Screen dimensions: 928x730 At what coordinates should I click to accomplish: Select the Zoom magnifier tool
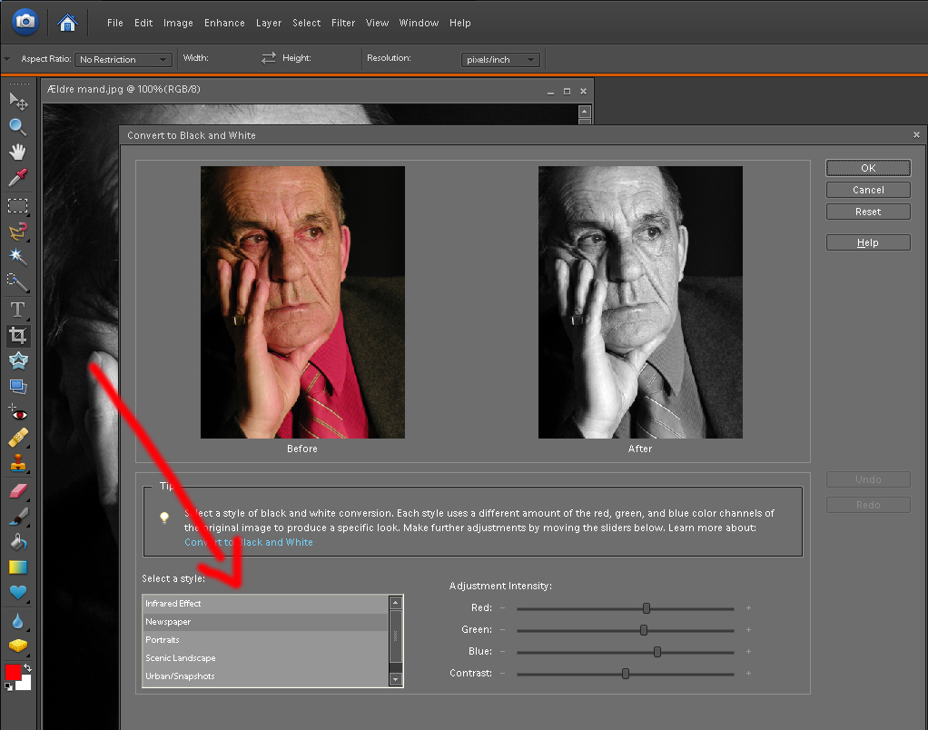click(x=17, y=126)
